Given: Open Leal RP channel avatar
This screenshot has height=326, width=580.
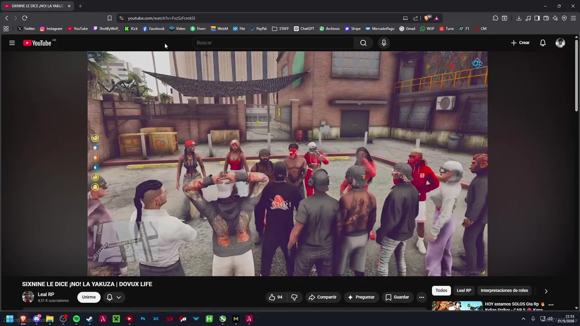Looking at the screenshot, I should pyautogui.click(x=28, y=297).
